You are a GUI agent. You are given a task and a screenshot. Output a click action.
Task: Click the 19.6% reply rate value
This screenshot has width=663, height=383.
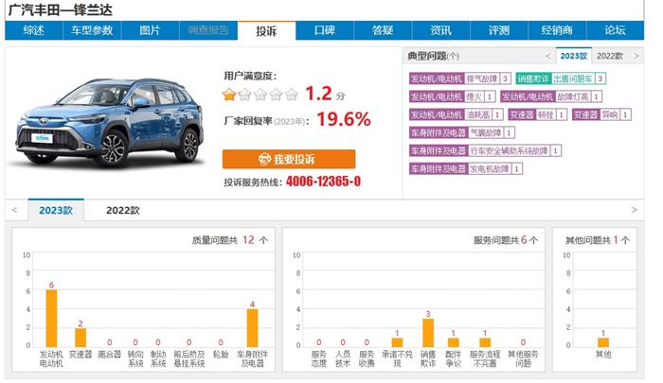pyautogui.click(x=344, y=119)
